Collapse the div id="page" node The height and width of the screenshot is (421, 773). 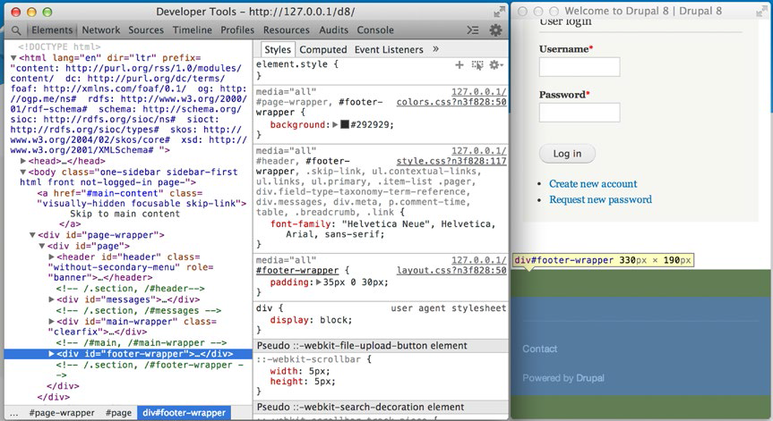point(42,246)
